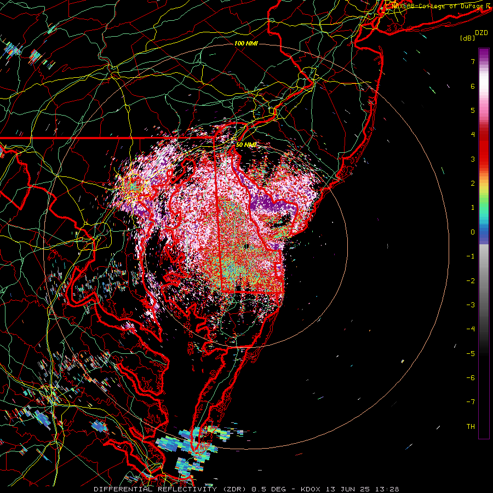This screenshot has height=493, width=493.
Task: Click the '5' value on the color scale
Action: tap(473, 110)
